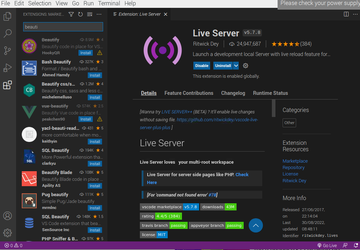Open the Manage gear icon for Live Server
This screenshot has height=250, width=360.
click(x=245, y=66)
